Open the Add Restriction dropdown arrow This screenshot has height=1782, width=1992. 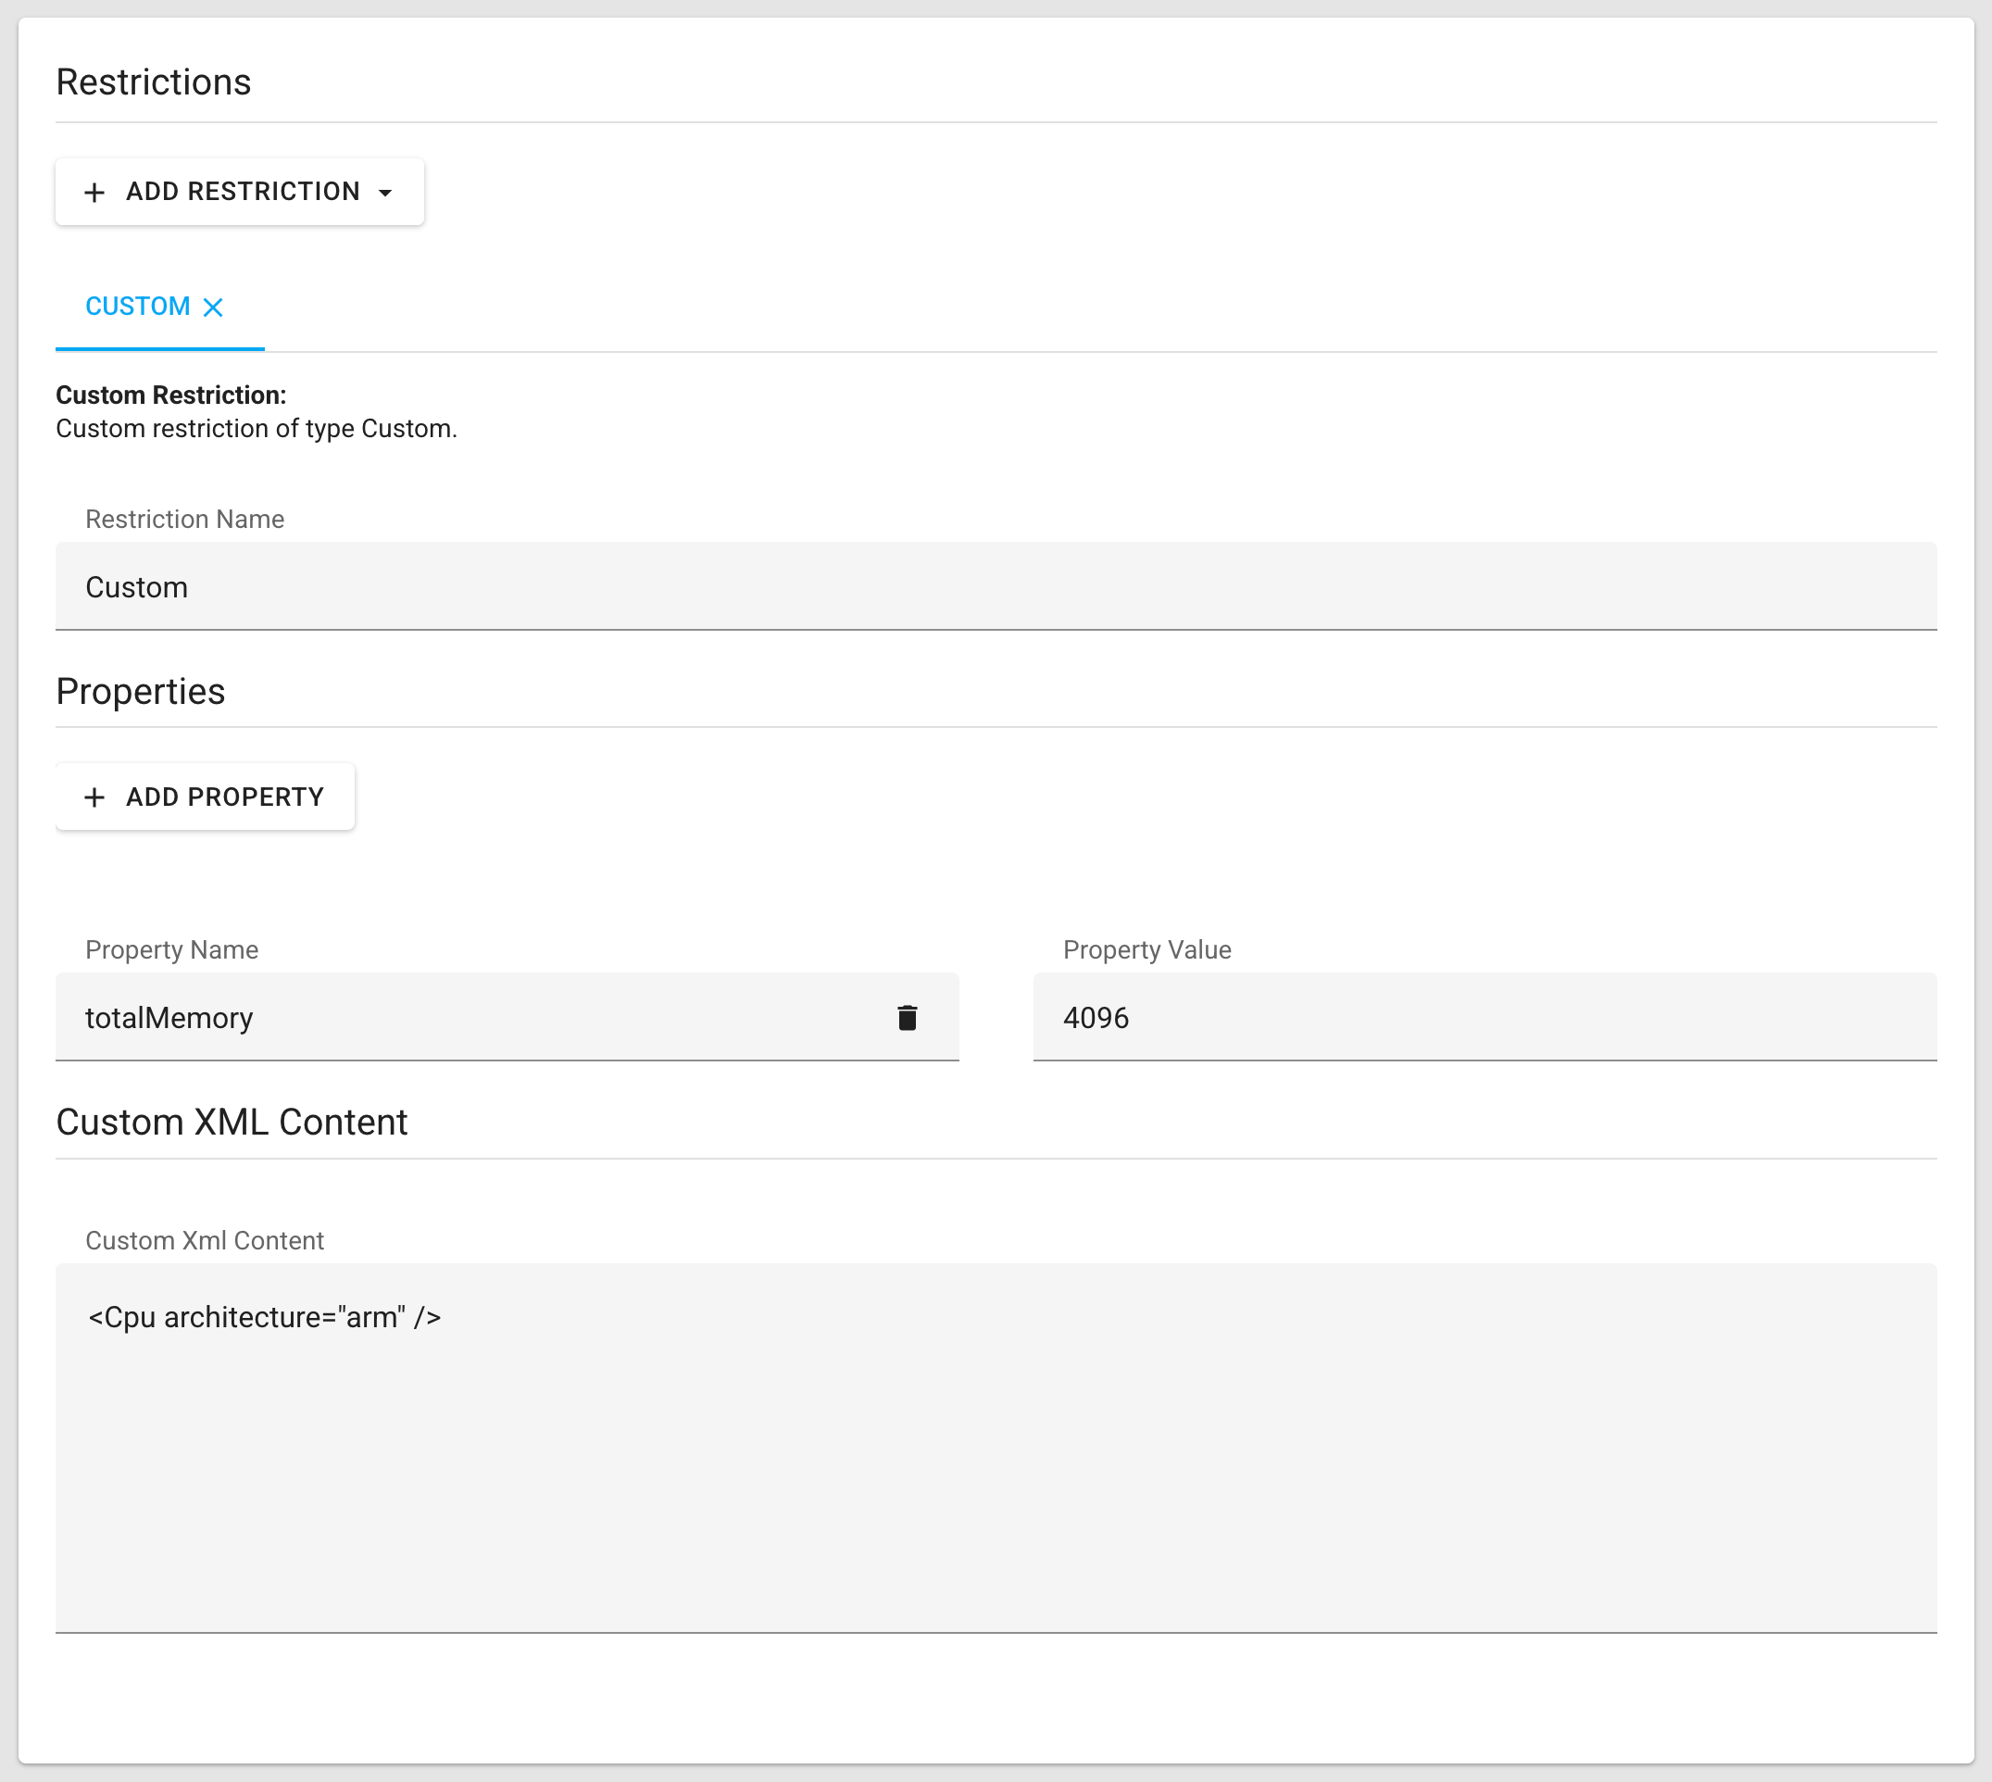click(x=385, y=193)
